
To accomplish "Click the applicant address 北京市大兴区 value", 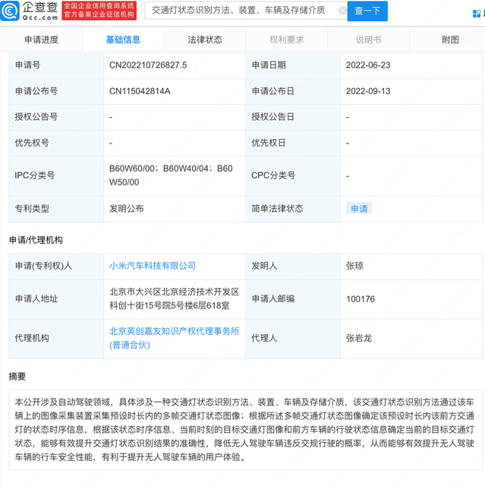I will pyautogui.click(x=174, y=298).
